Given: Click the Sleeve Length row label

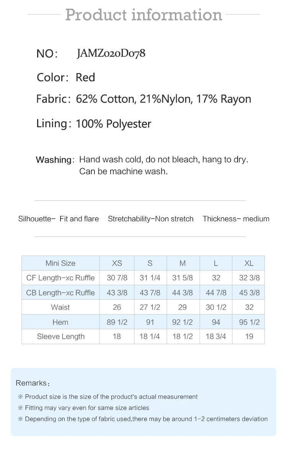Looking at the screenshot, I should [x=60, y=336].
